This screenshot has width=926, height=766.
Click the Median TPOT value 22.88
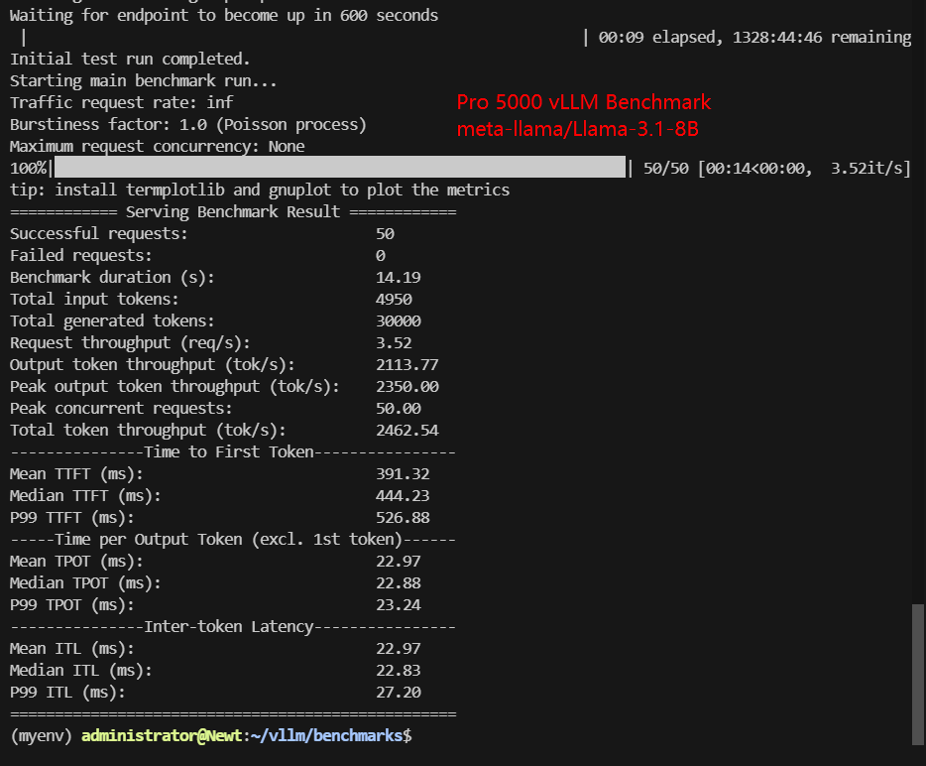(x=398, y=584)
